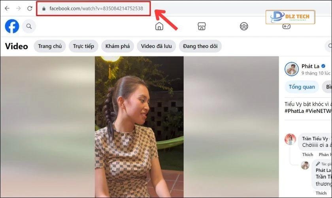332x198 pixels.
Task: Click the video of the woman playing
Action: [139, 127]
